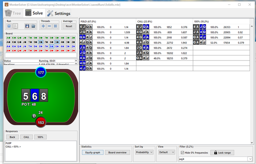Reset the Average
This screenshot has width=256, height=164.
(x=69, y=26)
